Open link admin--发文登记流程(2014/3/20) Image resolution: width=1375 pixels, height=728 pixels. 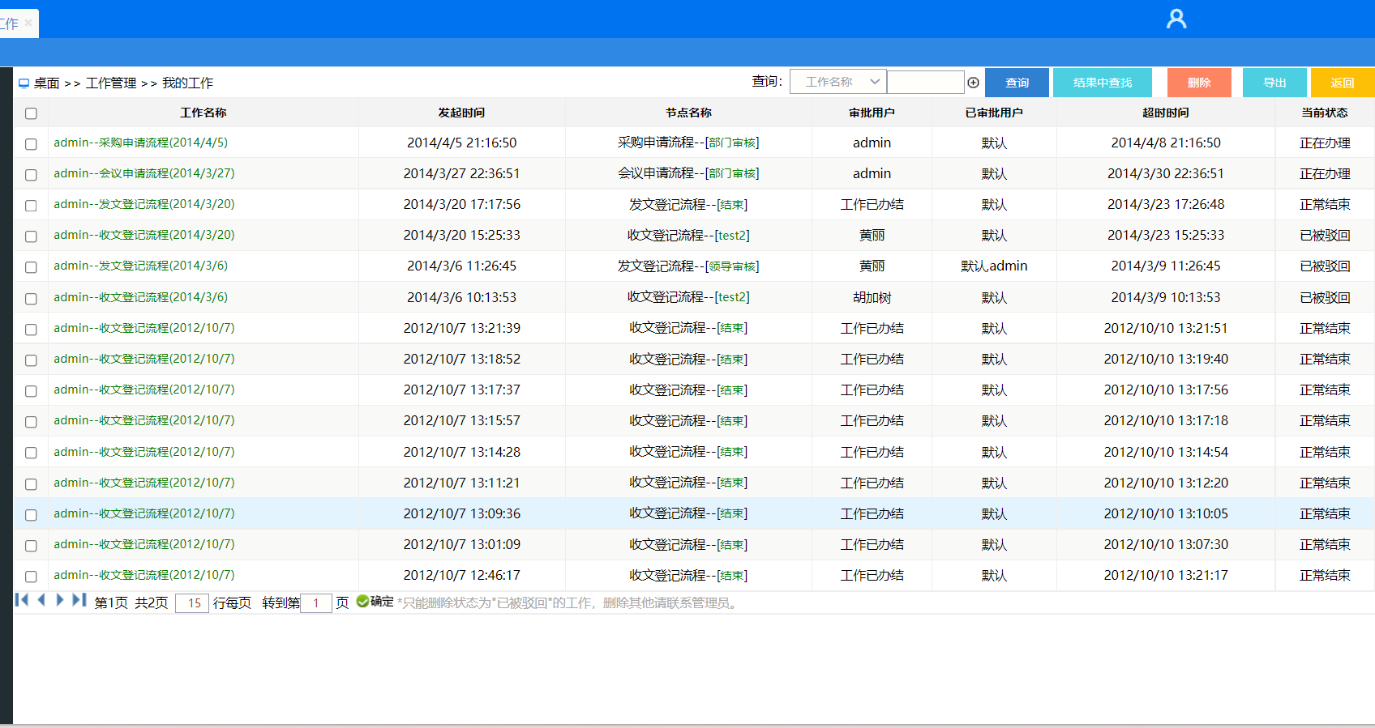pos(144,204)
